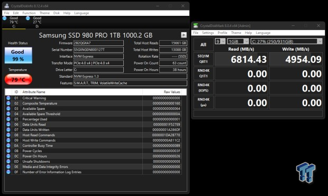328x196 pixels.
Task: Open Profile menu in CrystalDiskMark
Action: [x=222, y=33]
